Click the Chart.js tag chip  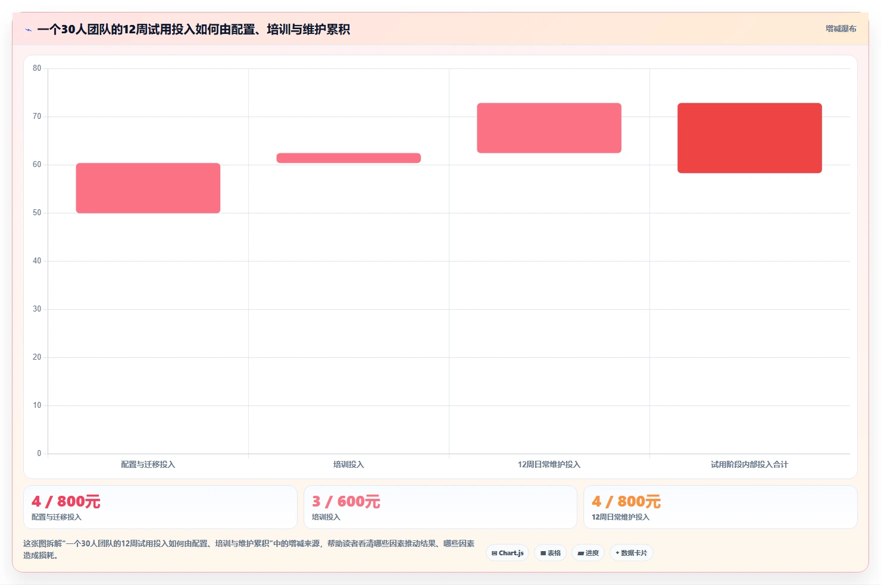pyautogui.click(x=508, y=553)
